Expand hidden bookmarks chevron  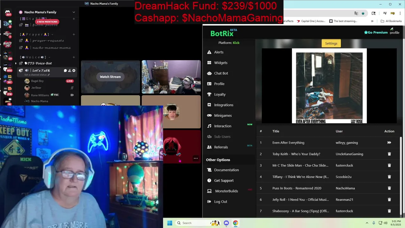[372, 21]
